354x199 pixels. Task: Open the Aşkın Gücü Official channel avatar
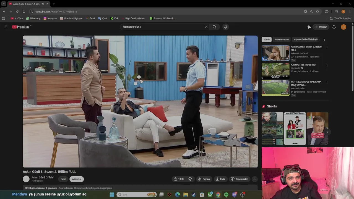[26, 179]
